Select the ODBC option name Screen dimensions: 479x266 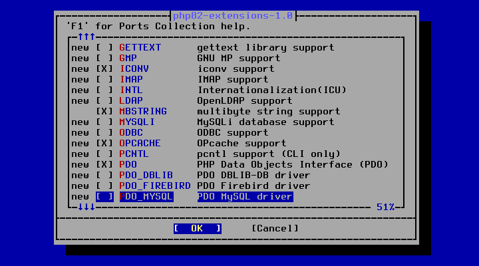click(131, 133)
